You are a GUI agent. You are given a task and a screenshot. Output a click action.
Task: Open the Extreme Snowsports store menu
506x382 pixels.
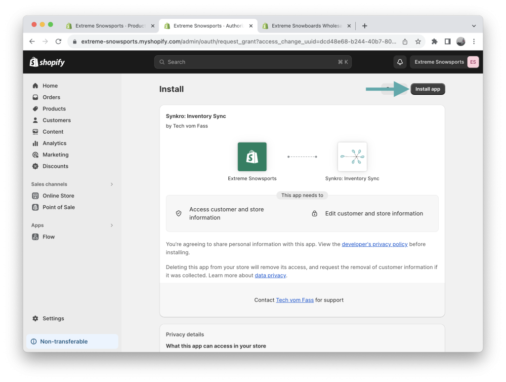coord(444,62)
